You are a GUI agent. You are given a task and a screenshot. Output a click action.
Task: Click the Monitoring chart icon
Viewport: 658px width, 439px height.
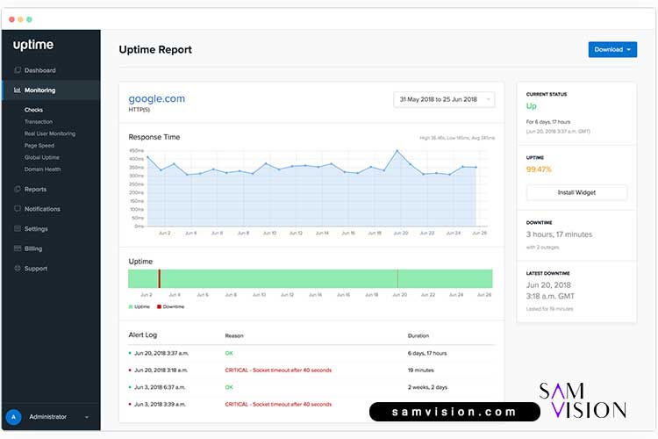pyautogui.click(x=17, y=90)
